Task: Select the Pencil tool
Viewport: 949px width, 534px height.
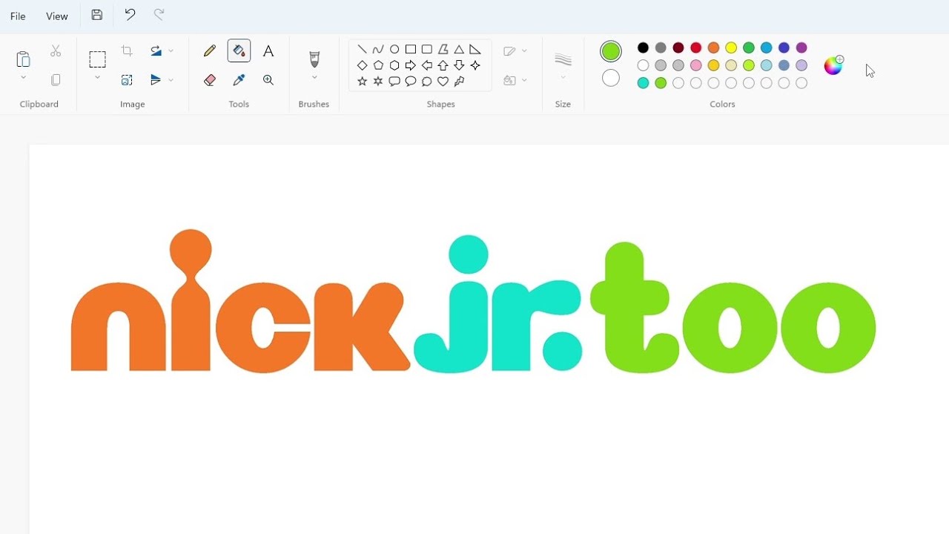Action: click(x=210, y=51)
